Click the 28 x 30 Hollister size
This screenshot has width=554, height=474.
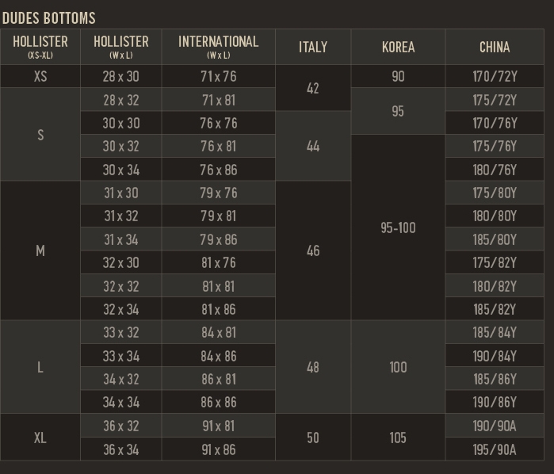120,77
